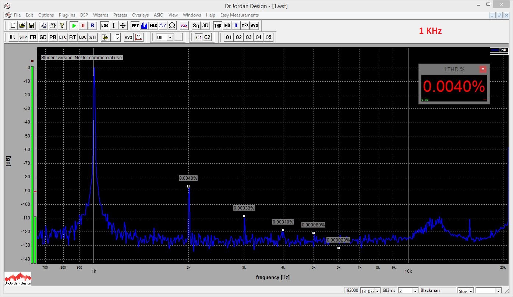The height and width of the screenshot is (297, 513).
Task: Open the Plug-Ins menu
Action: (67, 15)
